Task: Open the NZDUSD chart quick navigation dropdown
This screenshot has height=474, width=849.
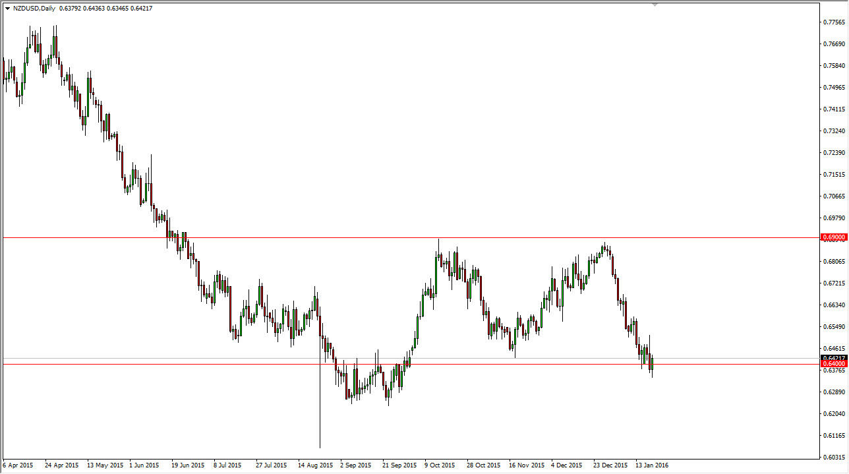Action: pos(7,9)
